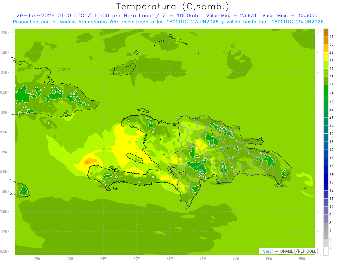
Task: Click the 'SisTT' logo text
Action: pos(268,251)
